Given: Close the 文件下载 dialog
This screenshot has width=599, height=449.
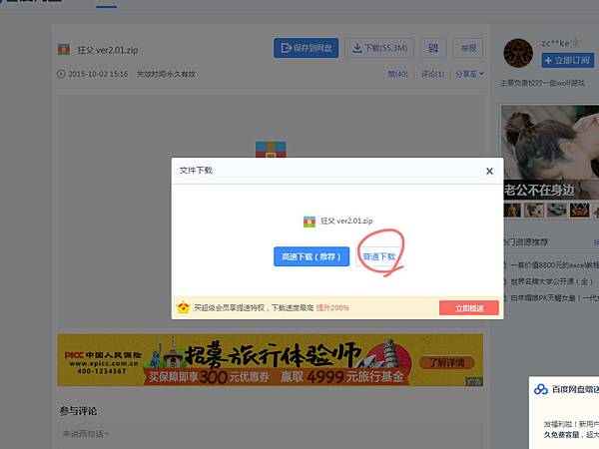Looking at the screenshot, I should 489,171.
